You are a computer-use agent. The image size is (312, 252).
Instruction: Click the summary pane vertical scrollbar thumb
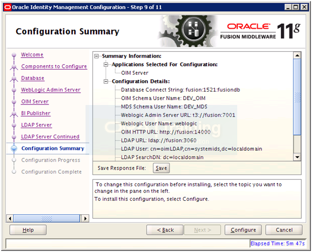[x=297, y=97]
